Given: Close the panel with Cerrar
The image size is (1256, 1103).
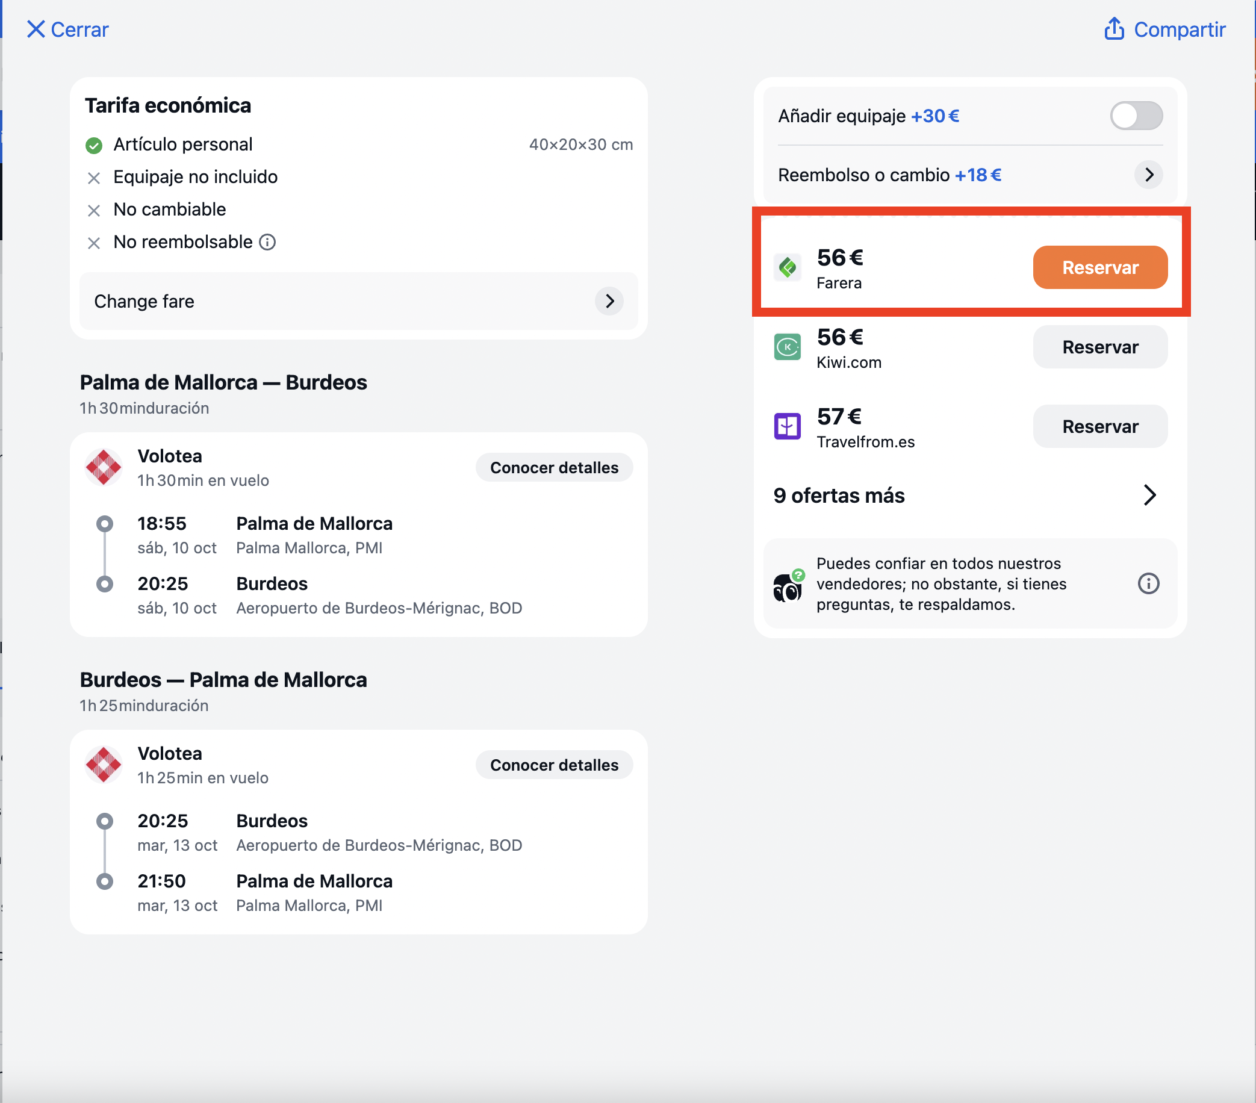Looking at the screenshot, I should [67, 29].
